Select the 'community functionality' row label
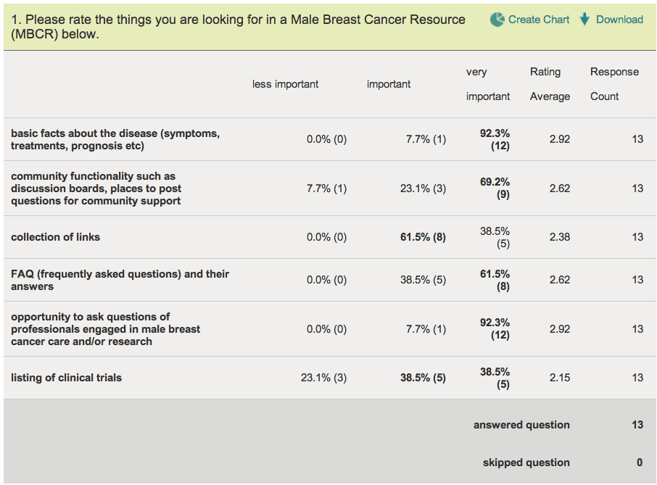 (x=96, y=188)
